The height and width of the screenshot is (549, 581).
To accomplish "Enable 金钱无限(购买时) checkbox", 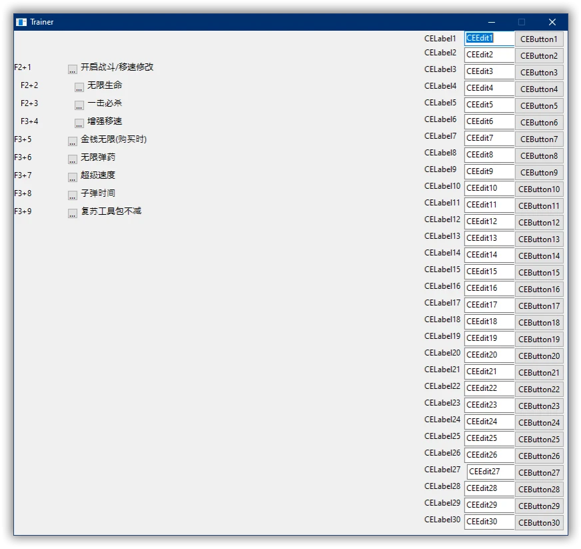I will (x=72, y=141).
